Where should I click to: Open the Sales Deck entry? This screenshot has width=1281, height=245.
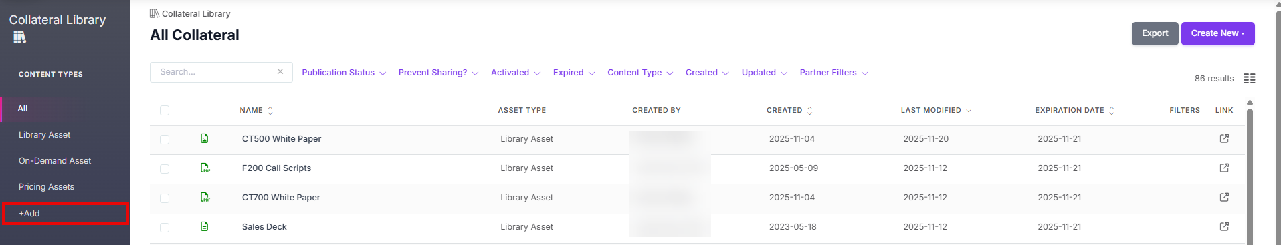(264, 227)
